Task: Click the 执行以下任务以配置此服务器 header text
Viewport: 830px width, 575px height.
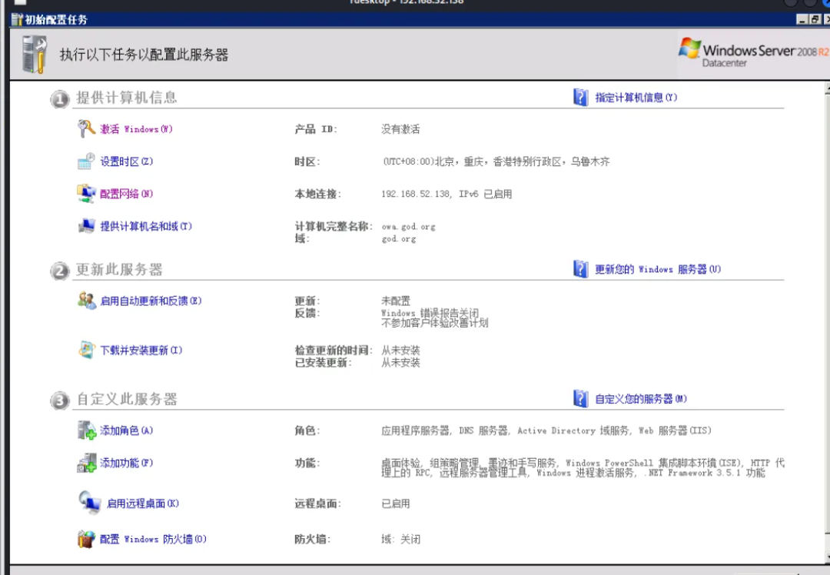Action: [x=144, y=55]
